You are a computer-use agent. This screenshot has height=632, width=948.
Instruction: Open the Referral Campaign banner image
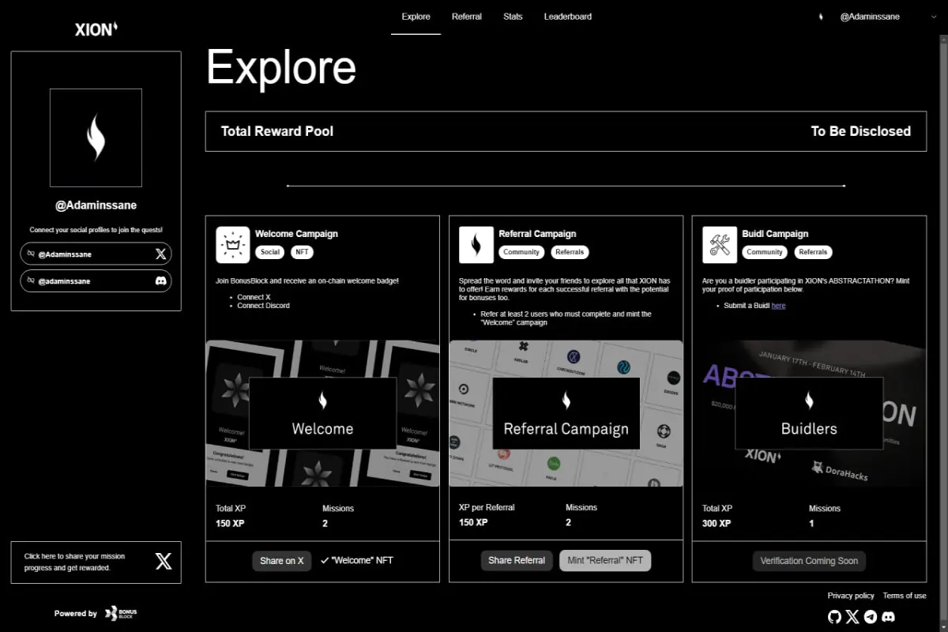pos(566,413)
